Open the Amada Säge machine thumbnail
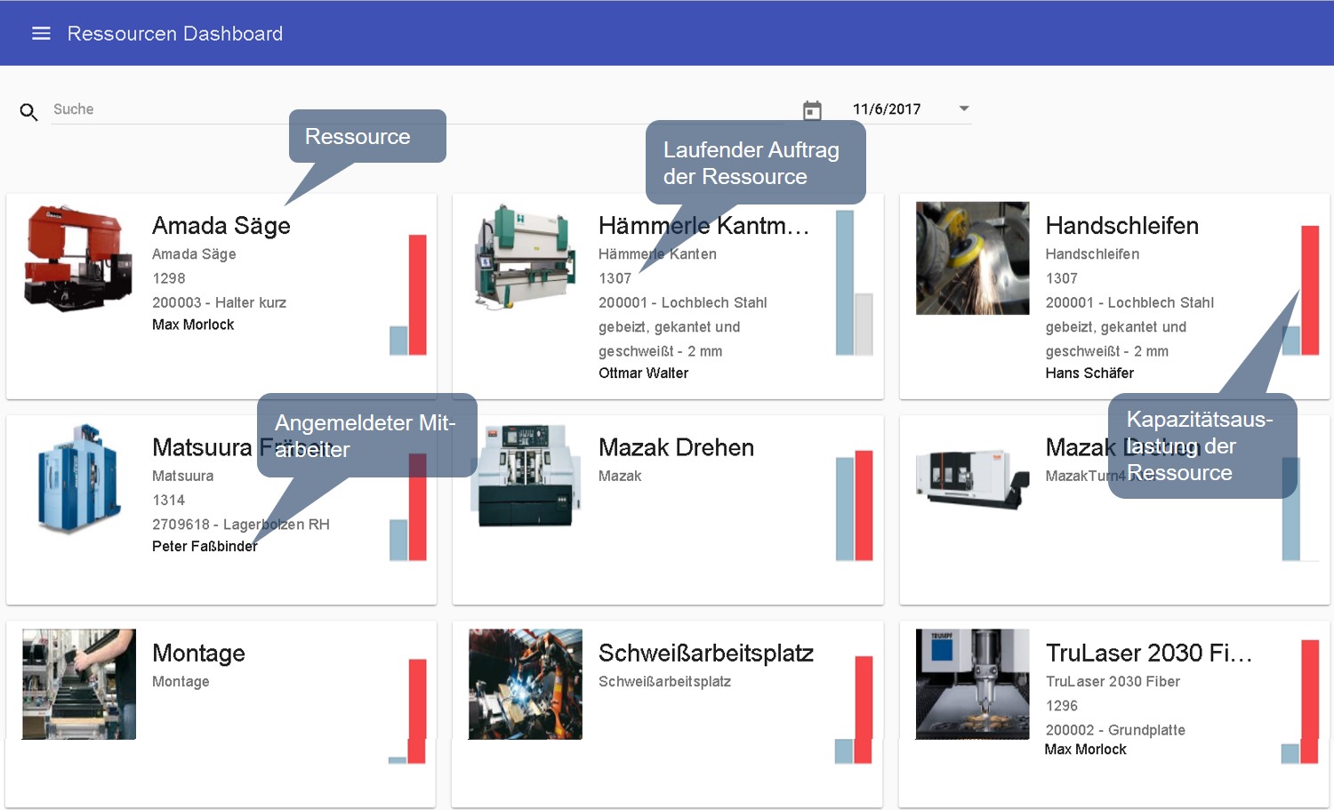Viewport: 1334px width, 810px height. (x=79, y=258)
